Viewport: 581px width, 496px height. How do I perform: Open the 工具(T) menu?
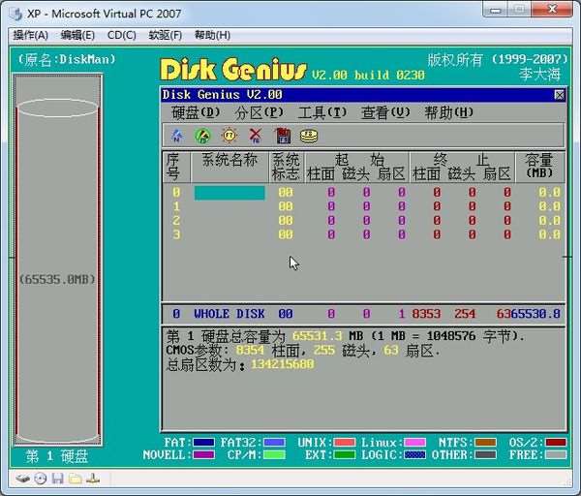point(322,112)
